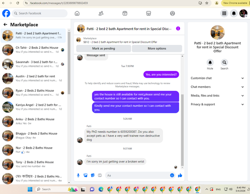Viewport: 250px width, 194px height.
Task: Launch Microsoft Edge from taskbar
Action: 101,189
